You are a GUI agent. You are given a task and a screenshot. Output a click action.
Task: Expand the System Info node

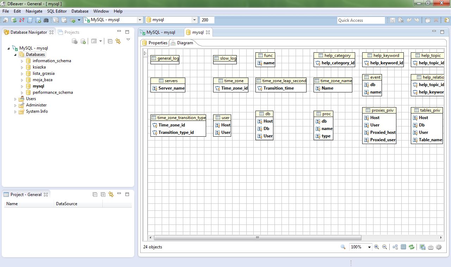[15, 111]
